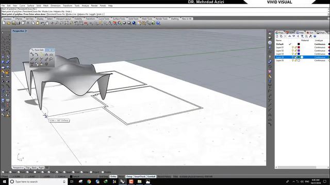Toggle the Planar status bar button
Image resolution: width=330 pixels, height=185 pixels.
click(121, 177)
